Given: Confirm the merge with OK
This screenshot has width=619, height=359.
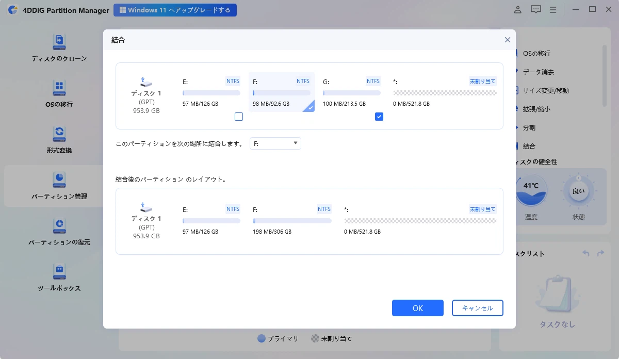Looking at the screenshot, I should click(x=418, y=308).
